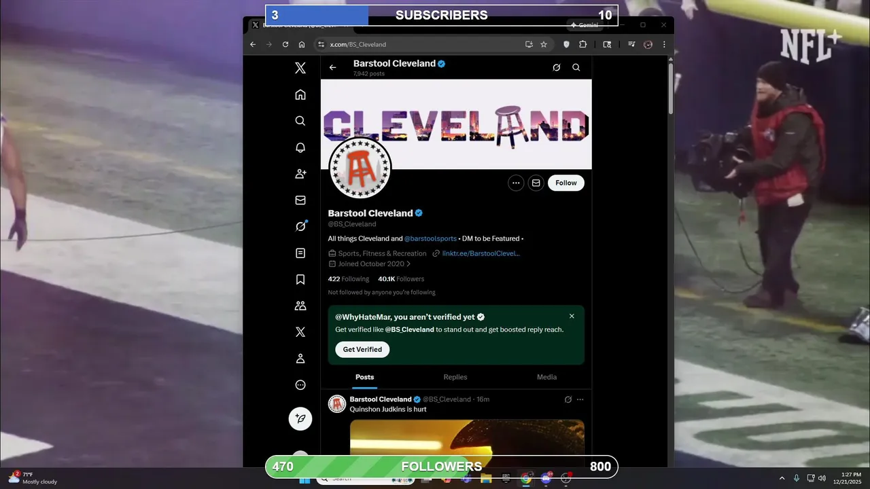Click "7,942 posts" under header name
Screen dimensions: 870x489
[x=369, y=73]
